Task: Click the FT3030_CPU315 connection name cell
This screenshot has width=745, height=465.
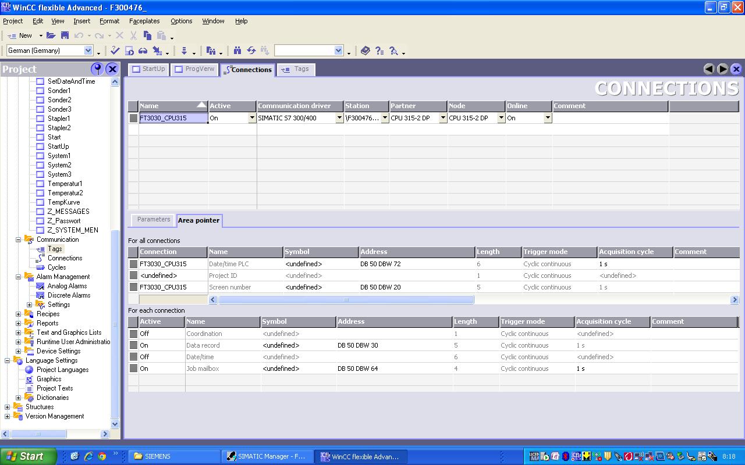Action: point(173,118)
